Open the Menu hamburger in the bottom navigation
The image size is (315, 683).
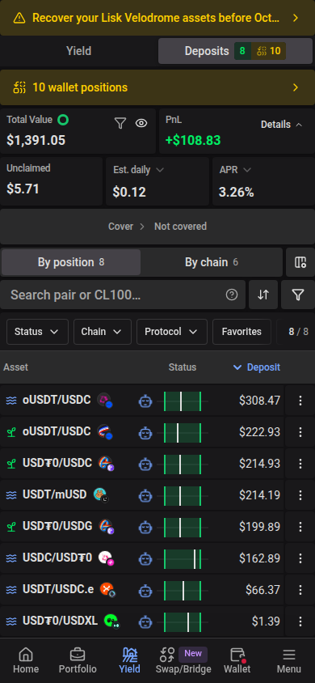289,661
